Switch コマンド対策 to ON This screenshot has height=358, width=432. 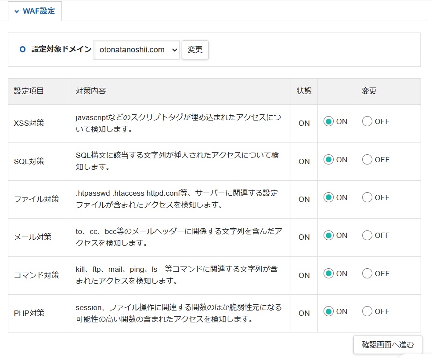328,274
